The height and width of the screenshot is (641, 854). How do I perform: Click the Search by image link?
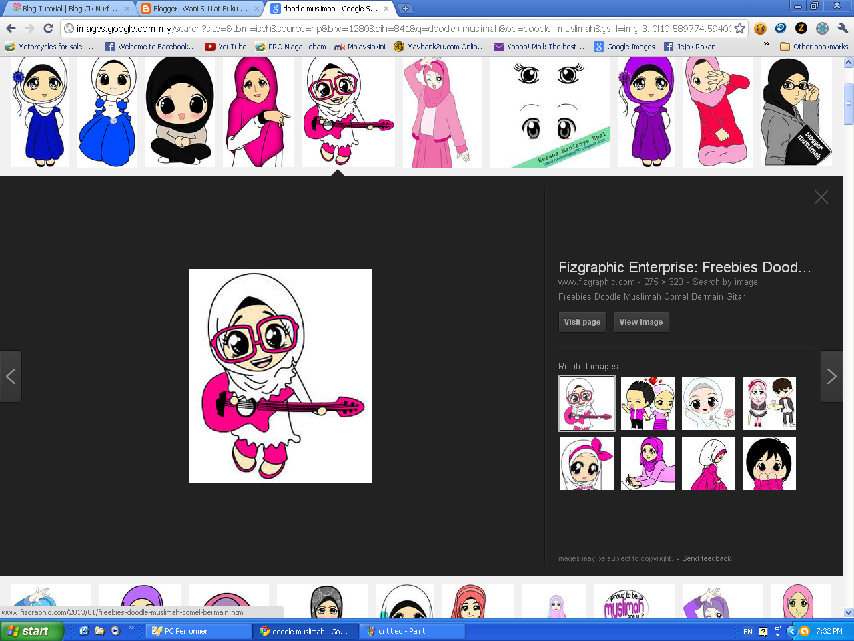pyautogui.click(x=725, y=282)
